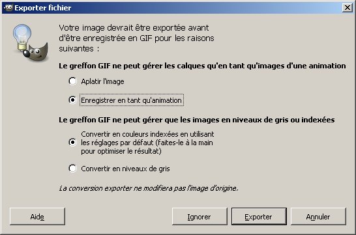Pick the Convertir en niveaux de gris radio button
Viewport: 356px width, 235px height.
coord(72,169)
